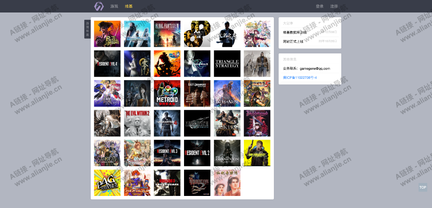Screen dimensions: 432x208
Task: Select the Bloodborne cover thumbnail
Action: 227,153
